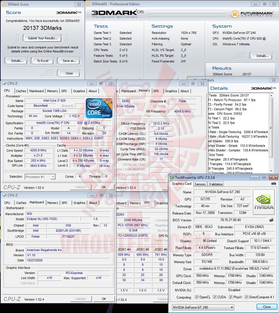Toggle the DirectCompute 4.1 checkbox
279x313 pixels.
click(x=246, y=297)
